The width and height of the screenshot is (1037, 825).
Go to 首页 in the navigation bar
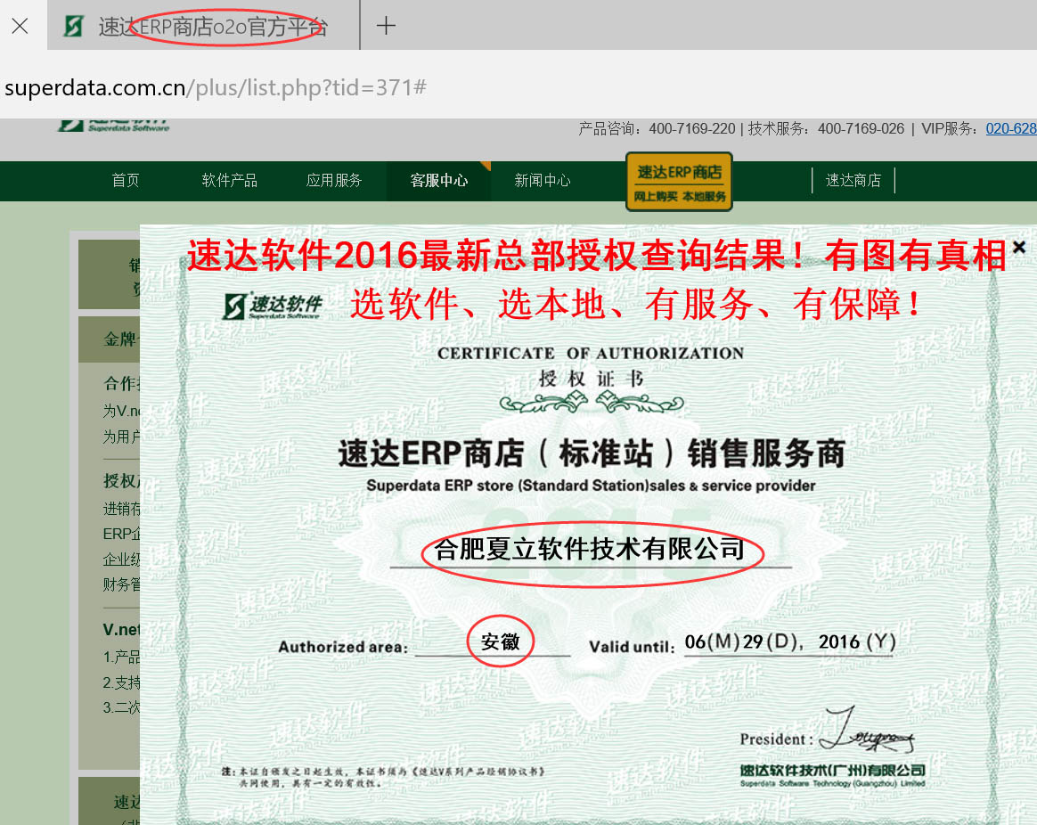point(126,180)
